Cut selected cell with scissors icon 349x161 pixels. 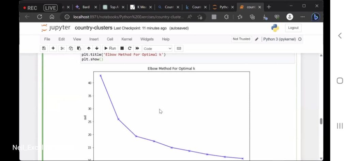62,48
